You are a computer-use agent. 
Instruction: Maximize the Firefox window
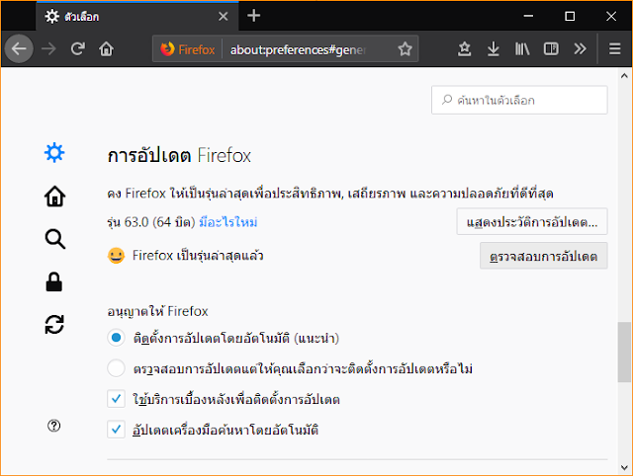[570, 16]
